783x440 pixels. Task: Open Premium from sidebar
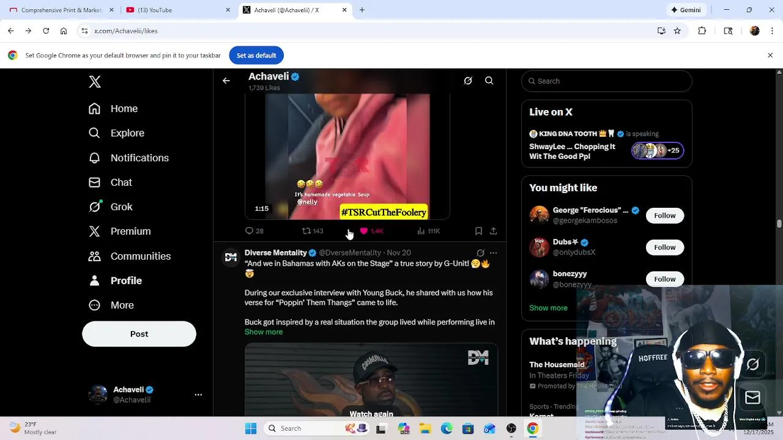[119, 231]
